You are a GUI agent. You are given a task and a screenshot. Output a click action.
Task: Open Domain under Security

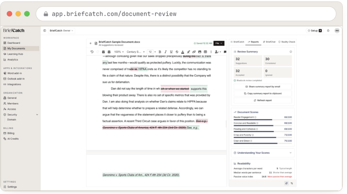[11, 120]
